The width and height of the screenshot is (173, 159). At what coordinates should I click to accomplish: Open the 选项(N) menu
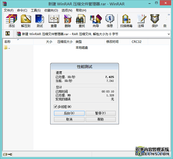(x=67, y=10)
